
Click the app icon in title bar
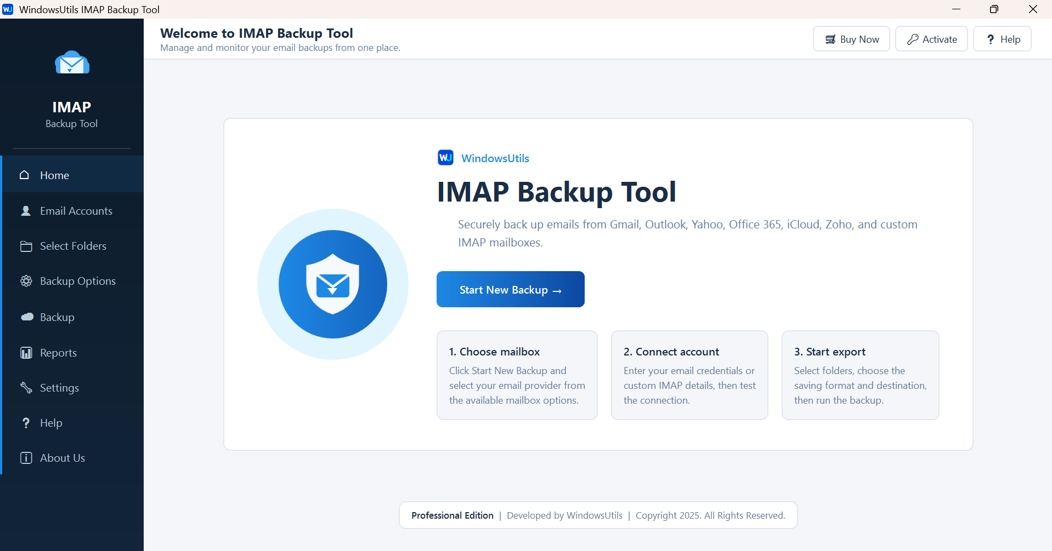[x=8, y=9]
